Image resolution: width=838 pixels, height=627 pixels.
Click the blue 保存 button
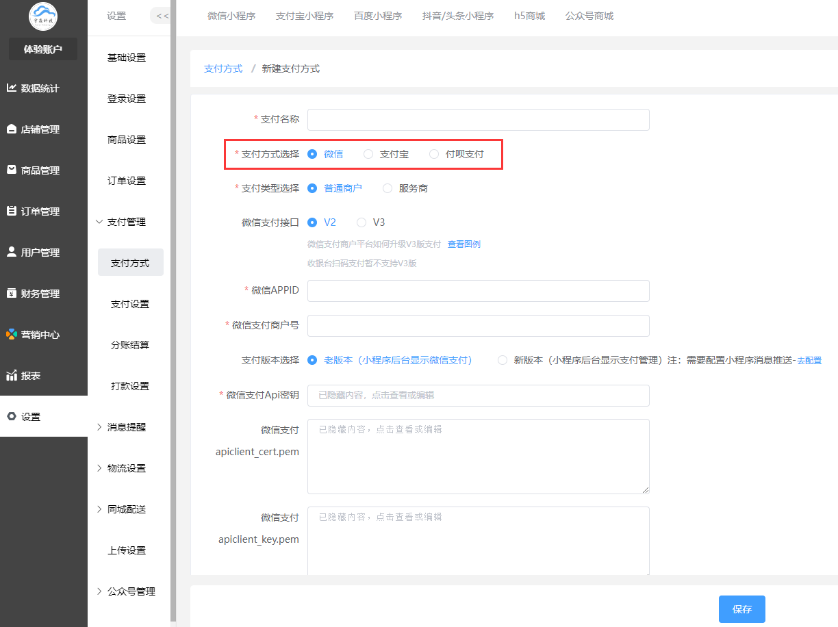(x=741, y=609)
